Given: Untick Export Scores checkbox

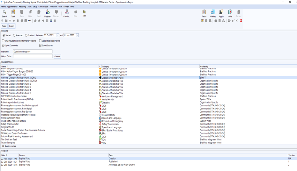Looking at the screenshot, I should coord(40,46).
